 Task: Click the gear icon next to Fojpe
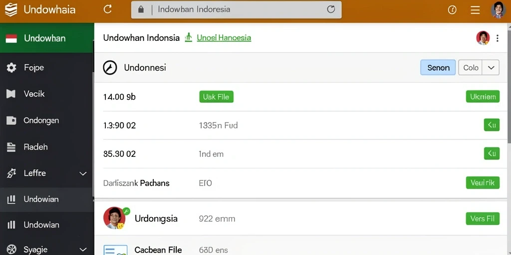[x=11, y=68]
